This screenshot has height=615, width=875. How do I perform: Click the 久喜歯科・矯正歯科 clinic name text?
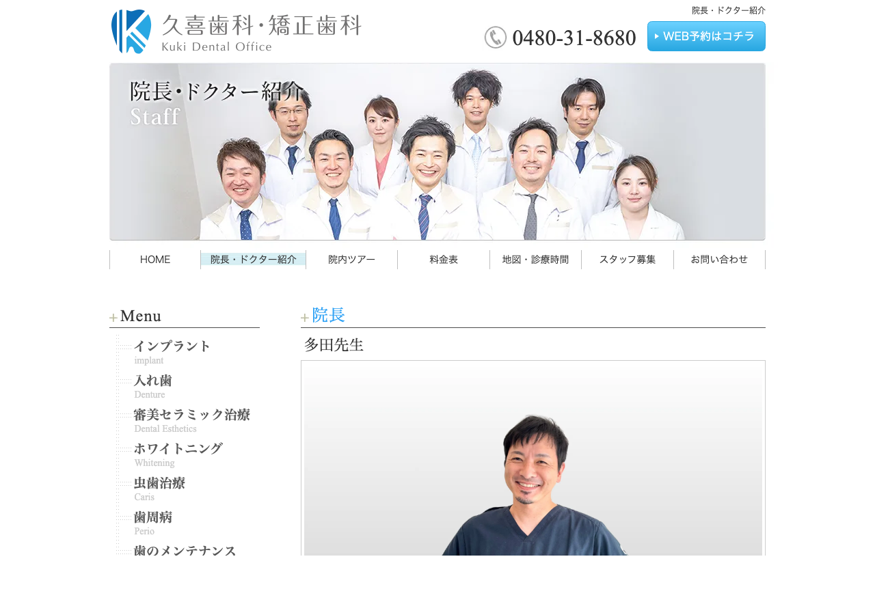click(x=262, y=25)
